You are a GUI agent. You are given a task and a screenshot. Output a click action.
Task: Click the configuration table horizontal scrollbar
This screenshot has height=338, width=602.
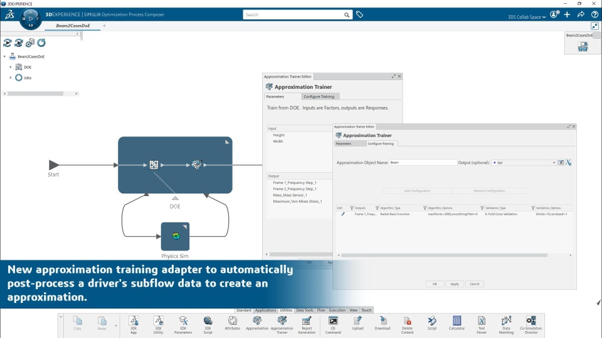pyautogui.click(x=444, y=255)
